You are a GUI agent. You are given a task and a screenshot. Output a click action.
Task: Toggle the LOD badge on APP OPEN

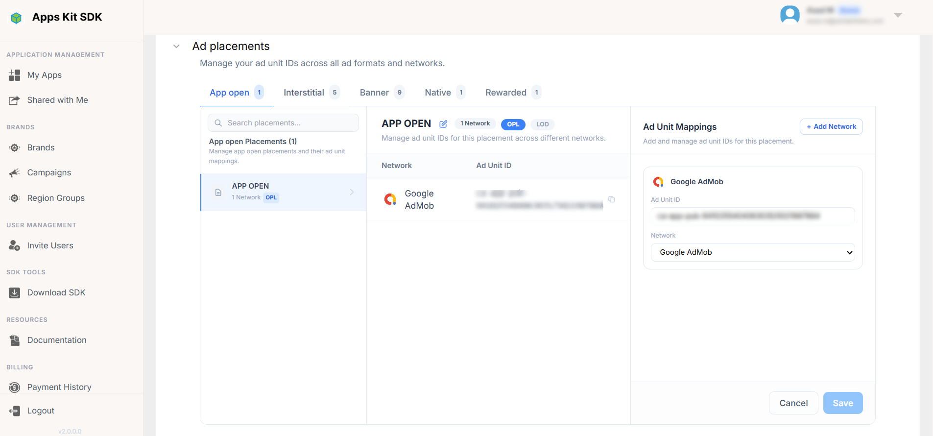click(x=543, y=124)
